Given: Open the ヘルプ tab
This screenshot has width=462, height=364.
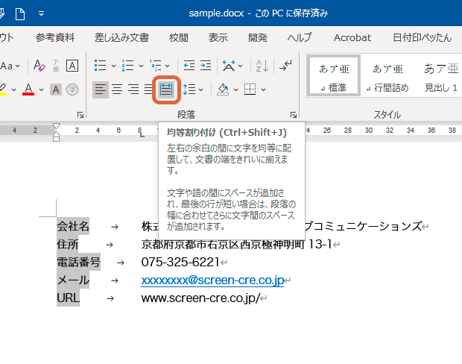Looking at the screenshot, I should tap(300, 38).
